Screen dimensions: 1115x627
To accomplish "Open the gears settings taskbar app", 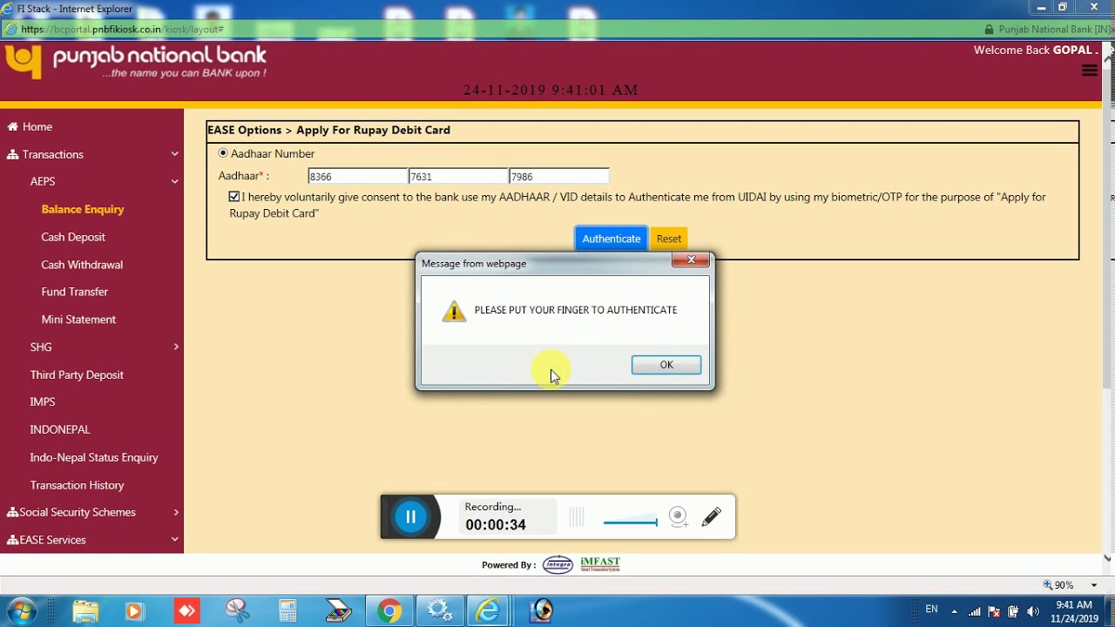I will [439, 611].
